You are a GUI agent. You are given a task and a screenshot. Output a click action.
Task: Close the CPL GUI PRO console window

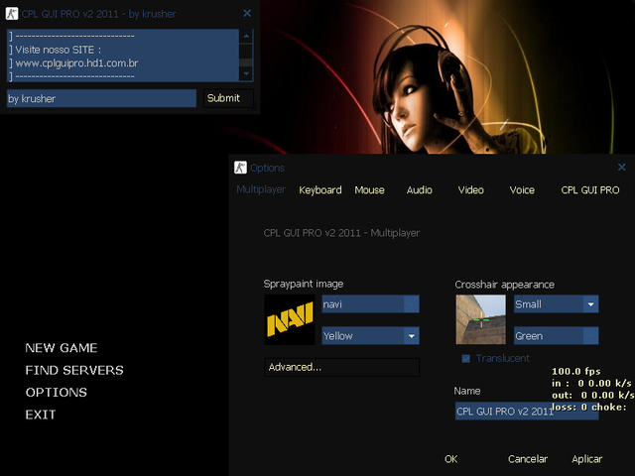(x=247, y=14)
